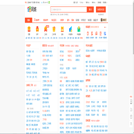Image resolution: width=134 pixels, height=134 pixels.
Task: Open the pet fox icon category
Action: coord(62,29)
